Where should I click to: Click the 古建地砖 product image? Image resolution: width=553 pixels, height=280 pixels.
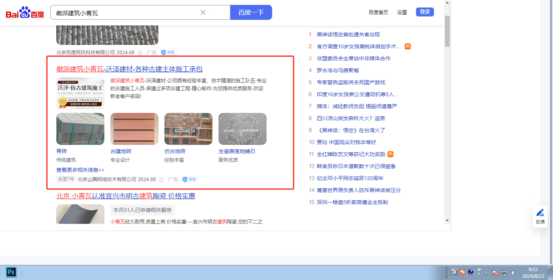134,129
